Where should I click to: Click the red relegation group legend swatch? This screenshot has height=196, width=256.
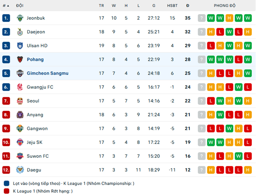click(x=7, y=191)
